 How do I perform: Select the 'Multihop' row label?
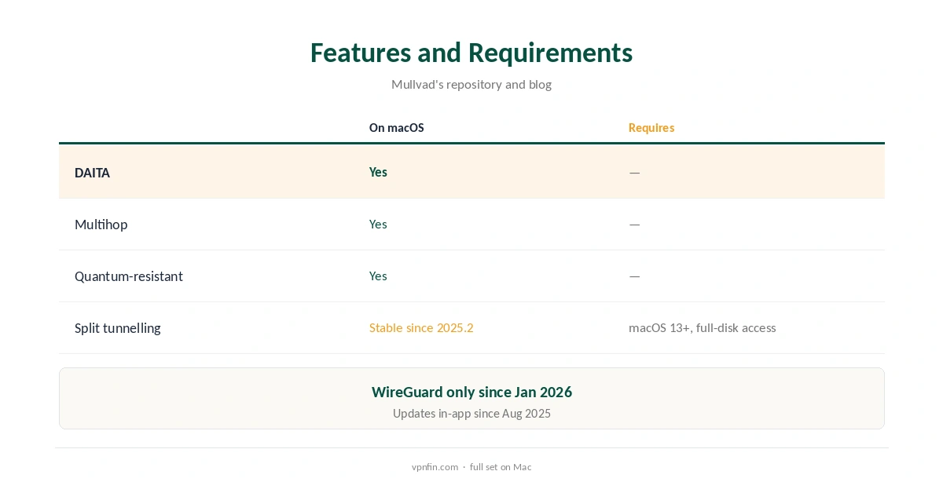(101, 225)
